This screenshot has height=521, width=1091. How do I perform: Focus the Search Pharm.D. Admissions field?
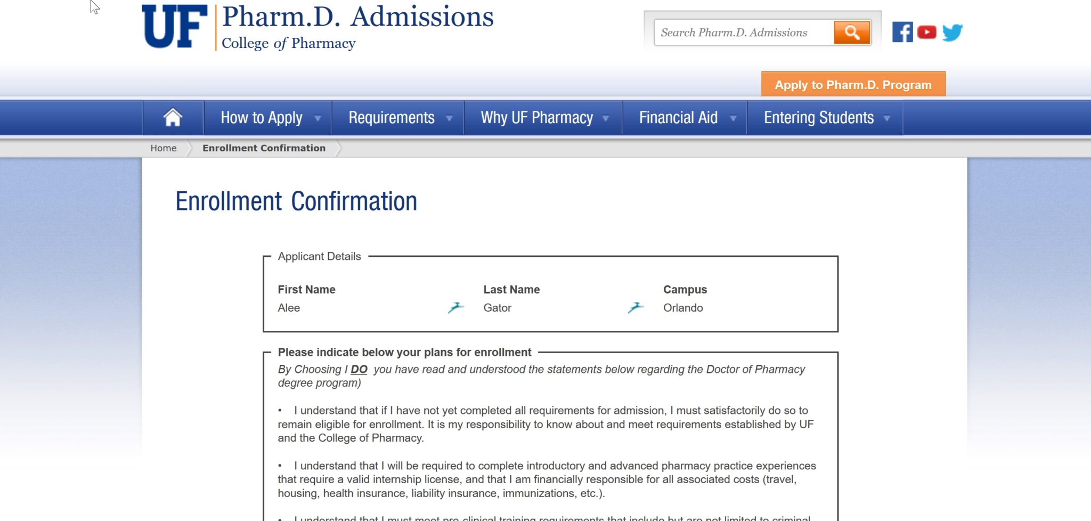(x=744, y=32)
